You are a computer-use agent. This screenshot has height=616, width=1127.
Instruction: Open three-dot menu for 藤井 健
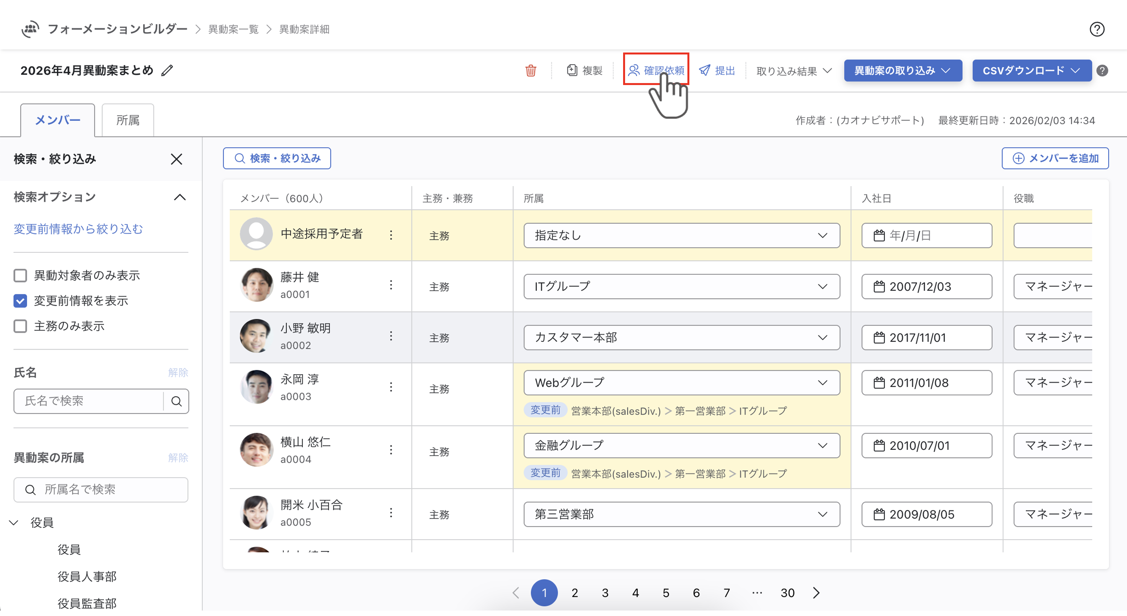pyautogui.click(x=391, y=286)
